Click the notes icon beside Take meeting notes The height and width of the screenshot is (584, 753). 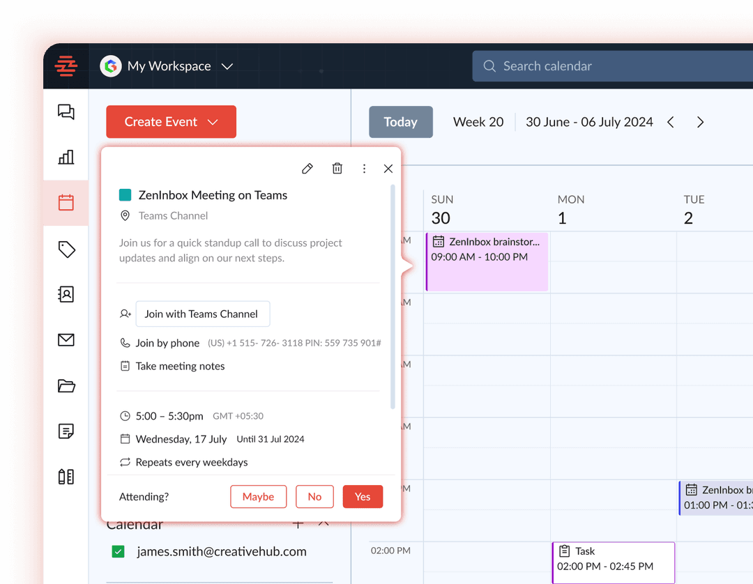point(125,366)
